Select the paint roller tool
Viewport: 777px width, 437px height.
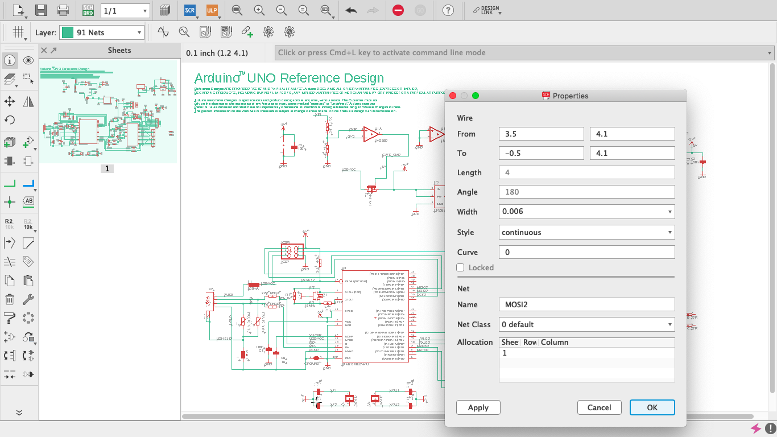pyautogui.click(x=10, y=318)
